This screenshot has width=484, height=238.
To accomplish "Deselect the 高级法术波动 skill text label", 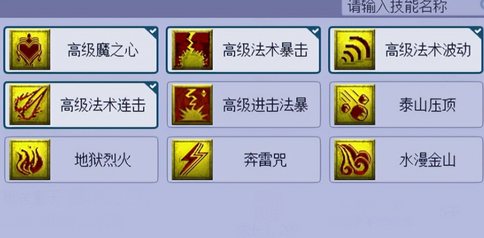I will click(428, 50).
